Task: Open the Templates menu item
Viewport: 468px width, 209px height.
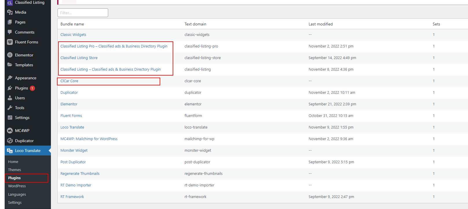Action: click(x=24, y=65)
